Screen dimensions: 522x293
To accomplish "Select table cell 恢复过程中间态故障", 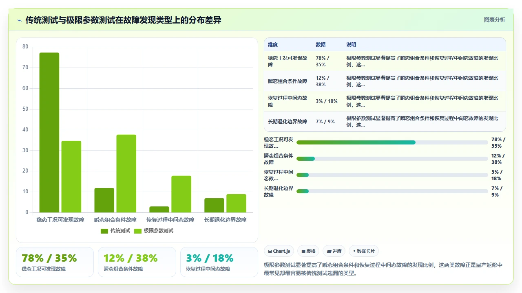I will (x=288, y=101).
